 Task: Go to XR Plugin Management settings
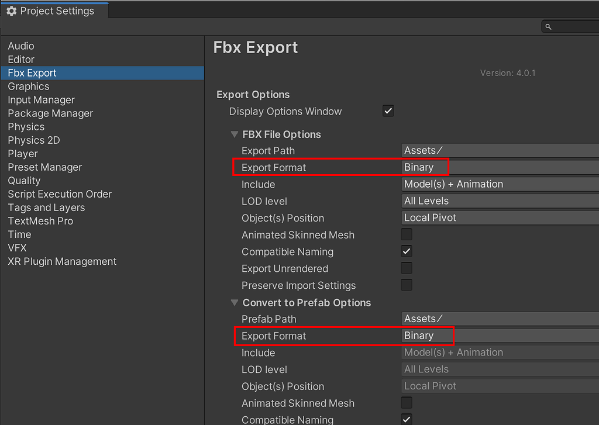62,261
